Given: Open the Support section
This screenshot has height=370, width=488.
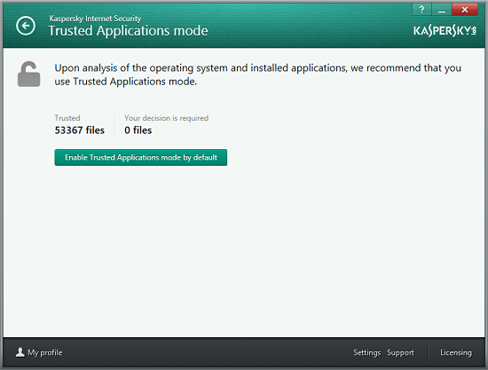Looking at the screenshot, I should [x=400, y=352].
